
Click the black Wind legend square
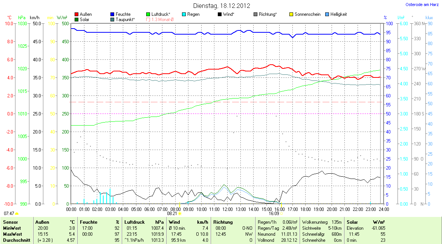click(x=220, y=14)
